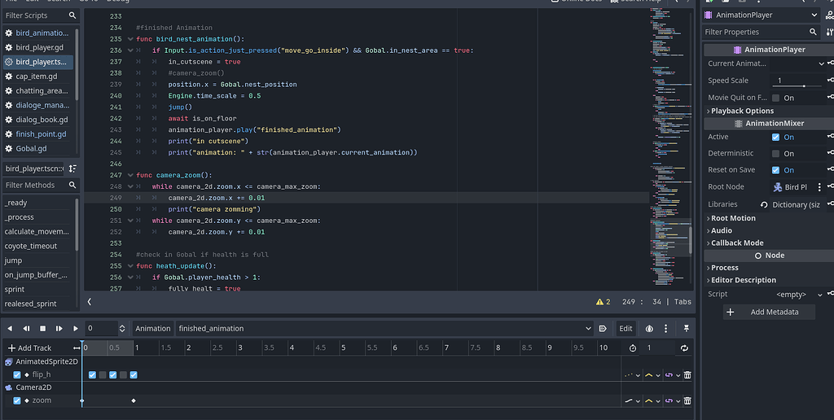Delete the flip_h track
The image size is (834, 420).
point(687,374)
